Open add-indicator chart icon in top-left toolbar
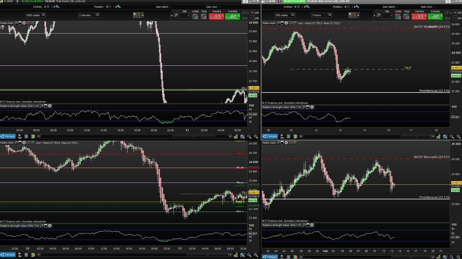 (x=136, y=15)
